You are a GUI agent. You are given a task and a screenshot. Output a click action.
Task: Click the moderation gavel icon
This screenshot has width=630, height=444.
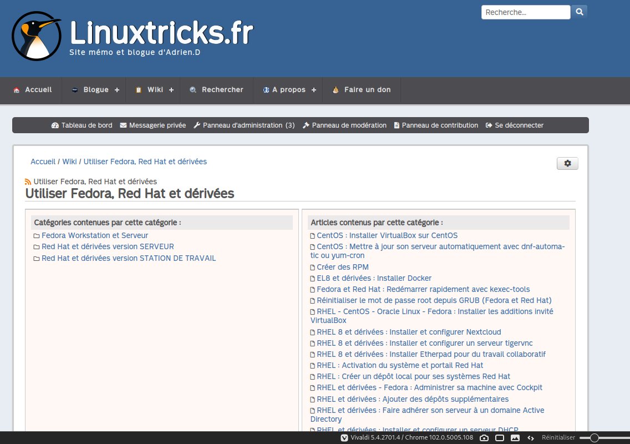tap(306, 125)
